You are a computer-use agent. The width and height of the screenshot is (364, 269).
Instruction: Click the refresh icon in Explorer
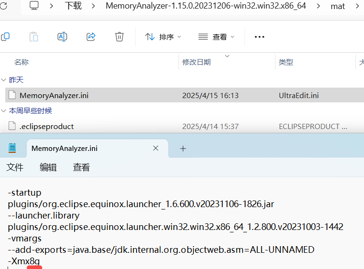tap(3, 6)
